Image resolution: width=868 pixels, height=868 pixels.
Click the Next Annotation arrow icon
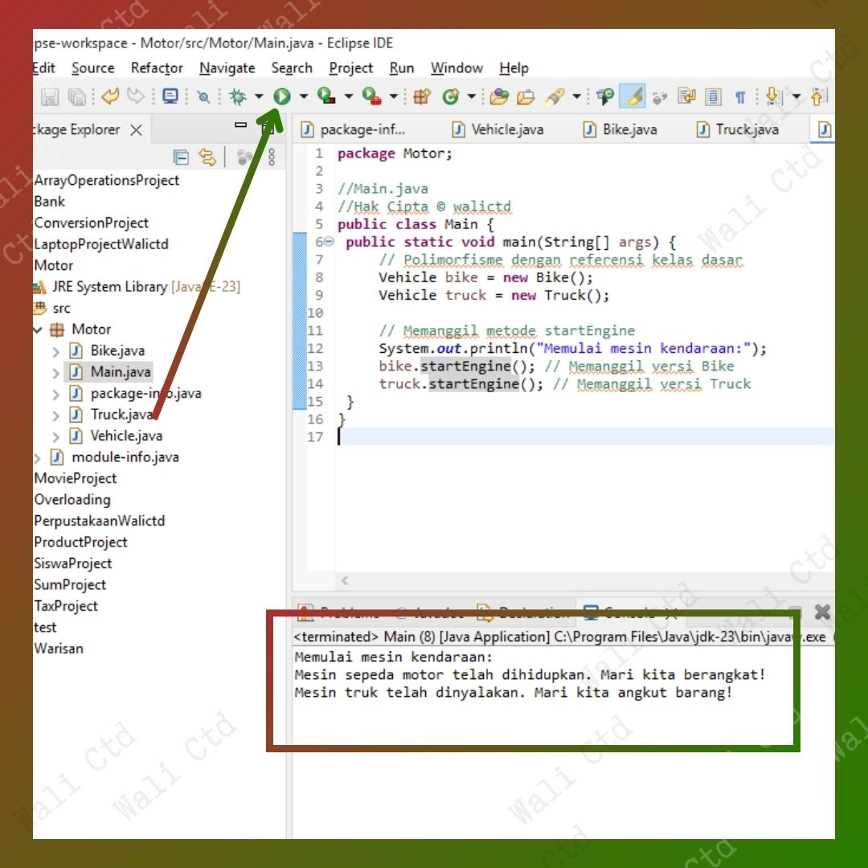click(773, 97)
